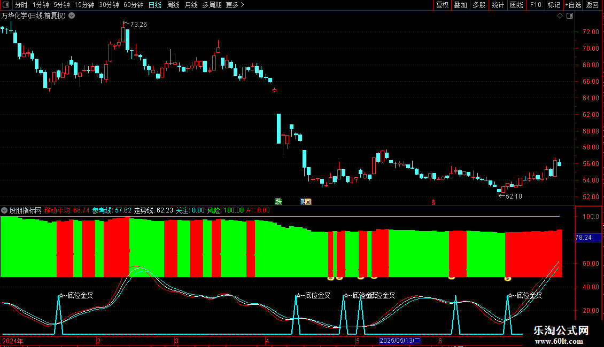Click the stock title 万华化学(日线.前复权)

click(34, 16)
